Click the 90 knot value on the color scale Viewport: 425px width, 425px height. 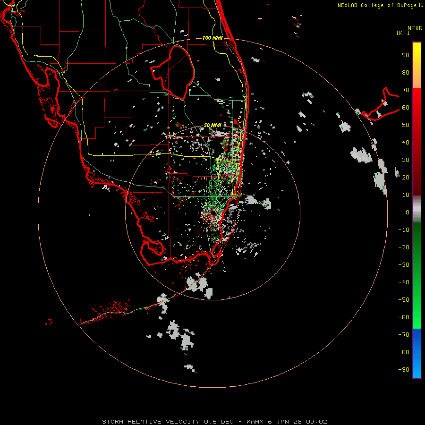[406, 55]
